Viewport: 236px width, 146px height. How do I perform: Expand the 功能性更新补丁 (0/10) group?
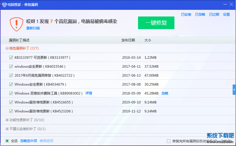click(x=7, y=120)
